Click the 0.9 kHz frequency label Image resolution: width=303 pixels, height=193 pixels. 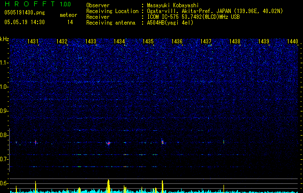4,111
